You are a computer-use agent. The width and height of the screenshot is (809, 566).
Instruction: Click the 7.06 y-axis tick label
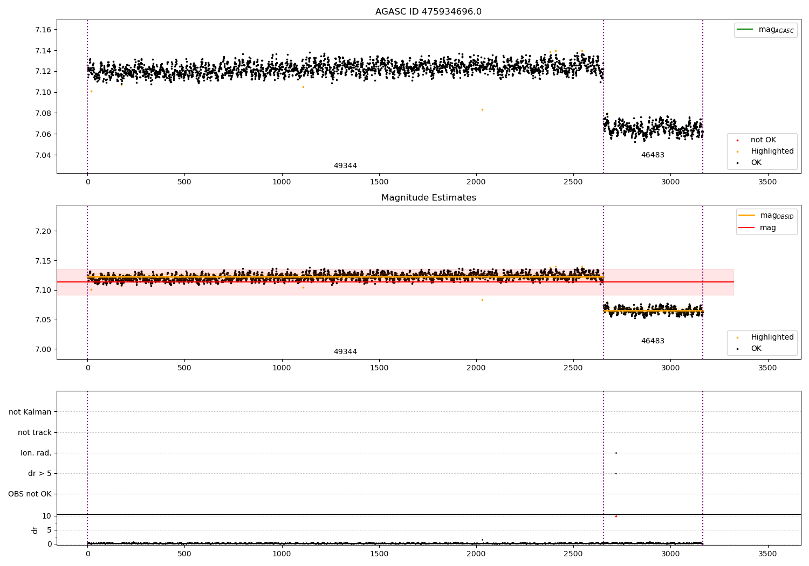[43, 134]
